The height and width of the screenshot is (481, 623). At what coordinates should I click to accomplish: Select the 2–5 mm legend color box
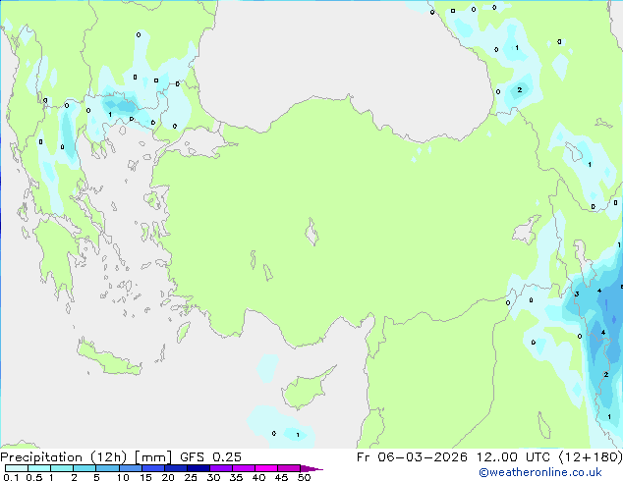tap(85, 468)
